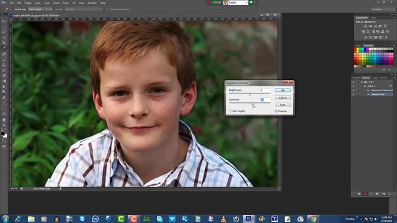
Task: Open the Window menu
Action: point(92,2)
